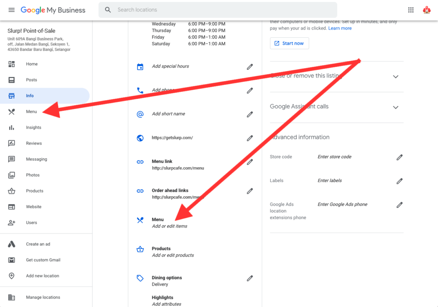Edit Menu link with pencil icon
438x307 pixels.
[x=250, y=162]
